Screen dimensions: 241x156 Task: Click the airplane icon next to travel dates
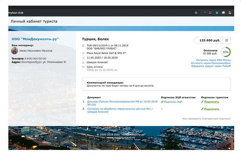point(84,58)
